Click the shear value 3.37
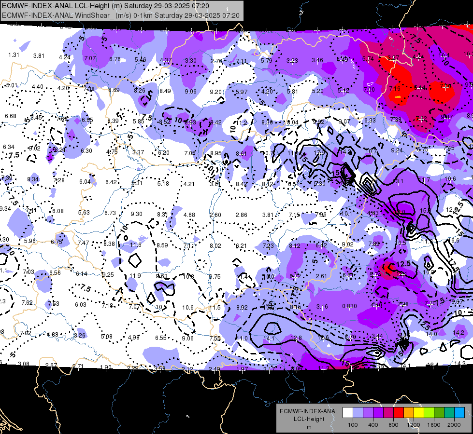This screenshot has height=434, width=473. coord(138,152)
